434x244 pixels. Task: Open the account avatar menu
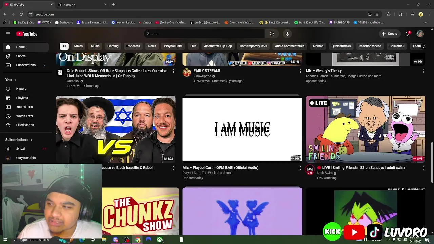[420, 34]
